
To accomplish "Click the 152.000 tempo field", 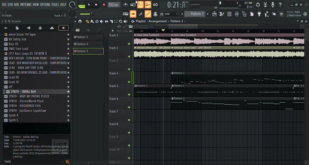I will pos(114,5).
